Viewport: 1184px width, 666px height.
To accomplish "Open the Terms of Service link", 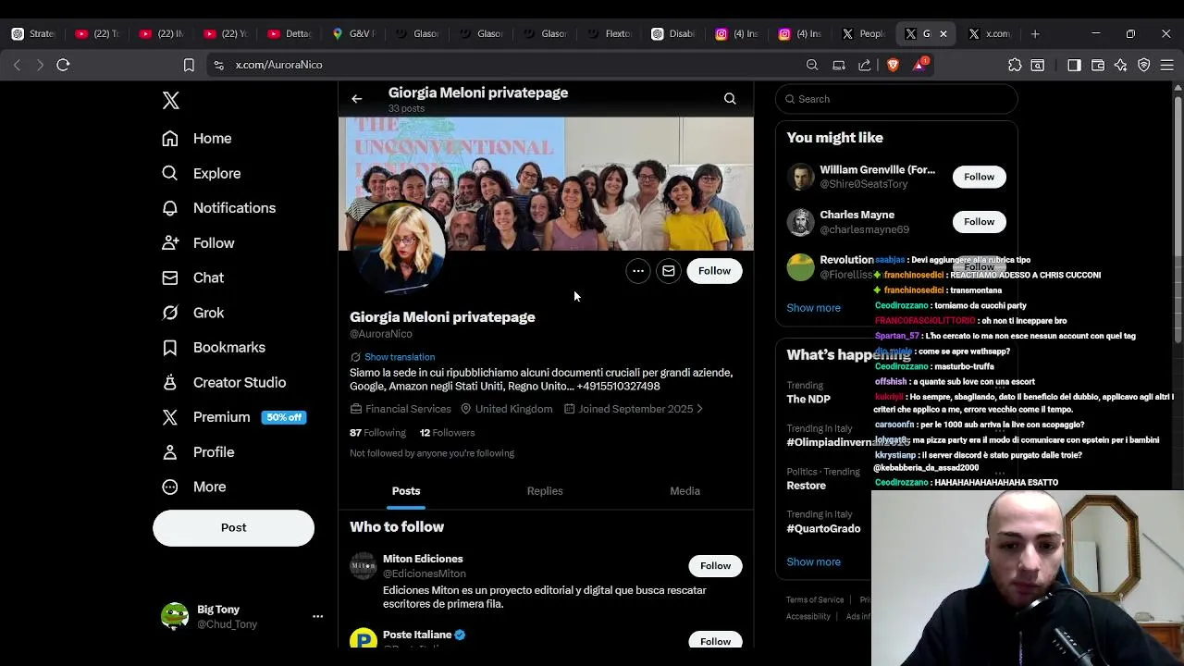I will pos(815,599).
